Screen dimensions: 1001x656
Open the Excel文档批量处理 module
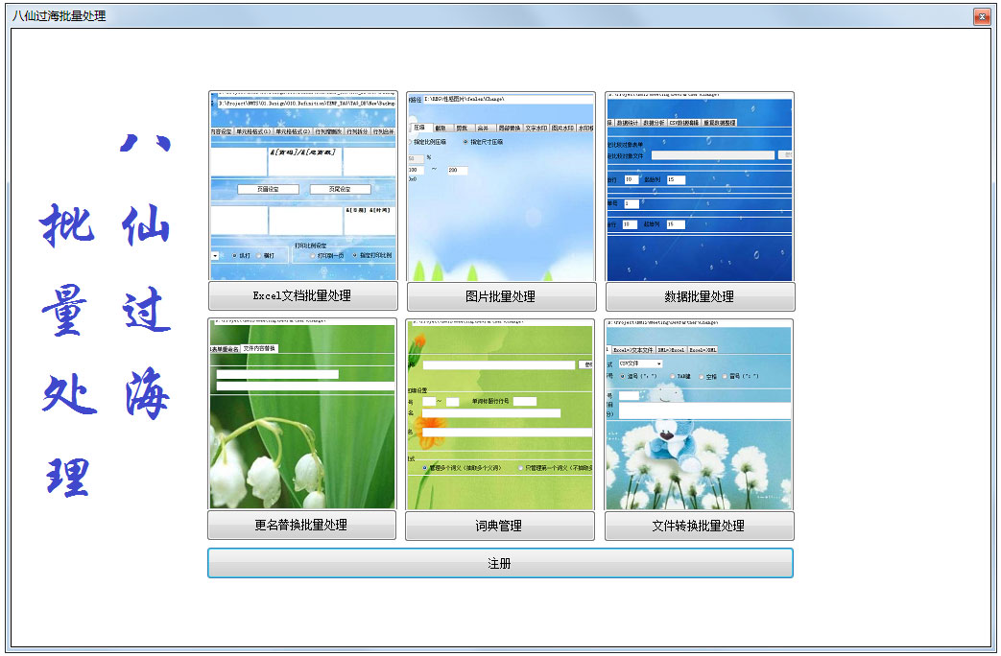302,296
